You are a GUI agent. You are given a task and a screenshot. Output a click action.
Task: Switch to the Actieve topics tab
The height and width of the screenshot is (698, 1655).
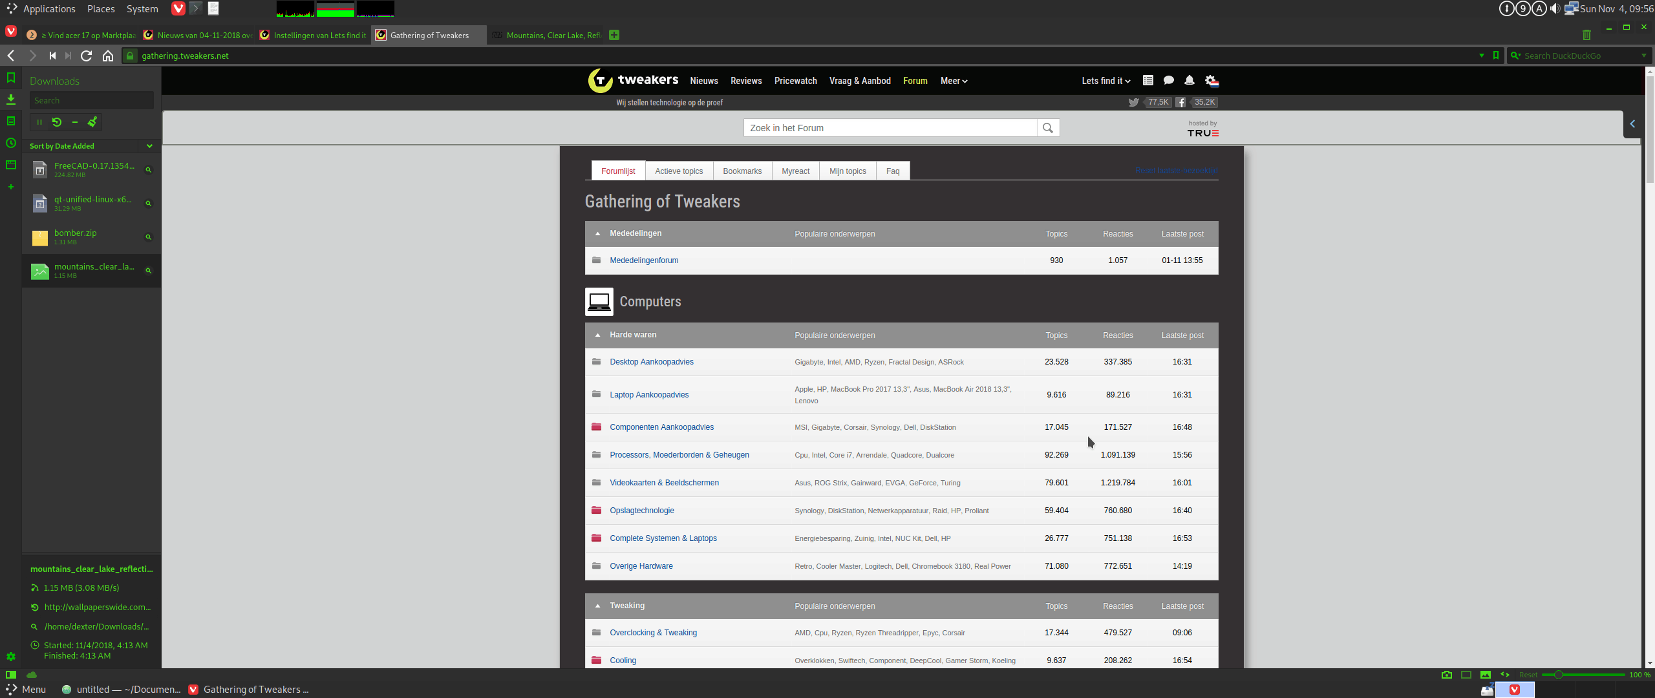click(x=678, y=171)
